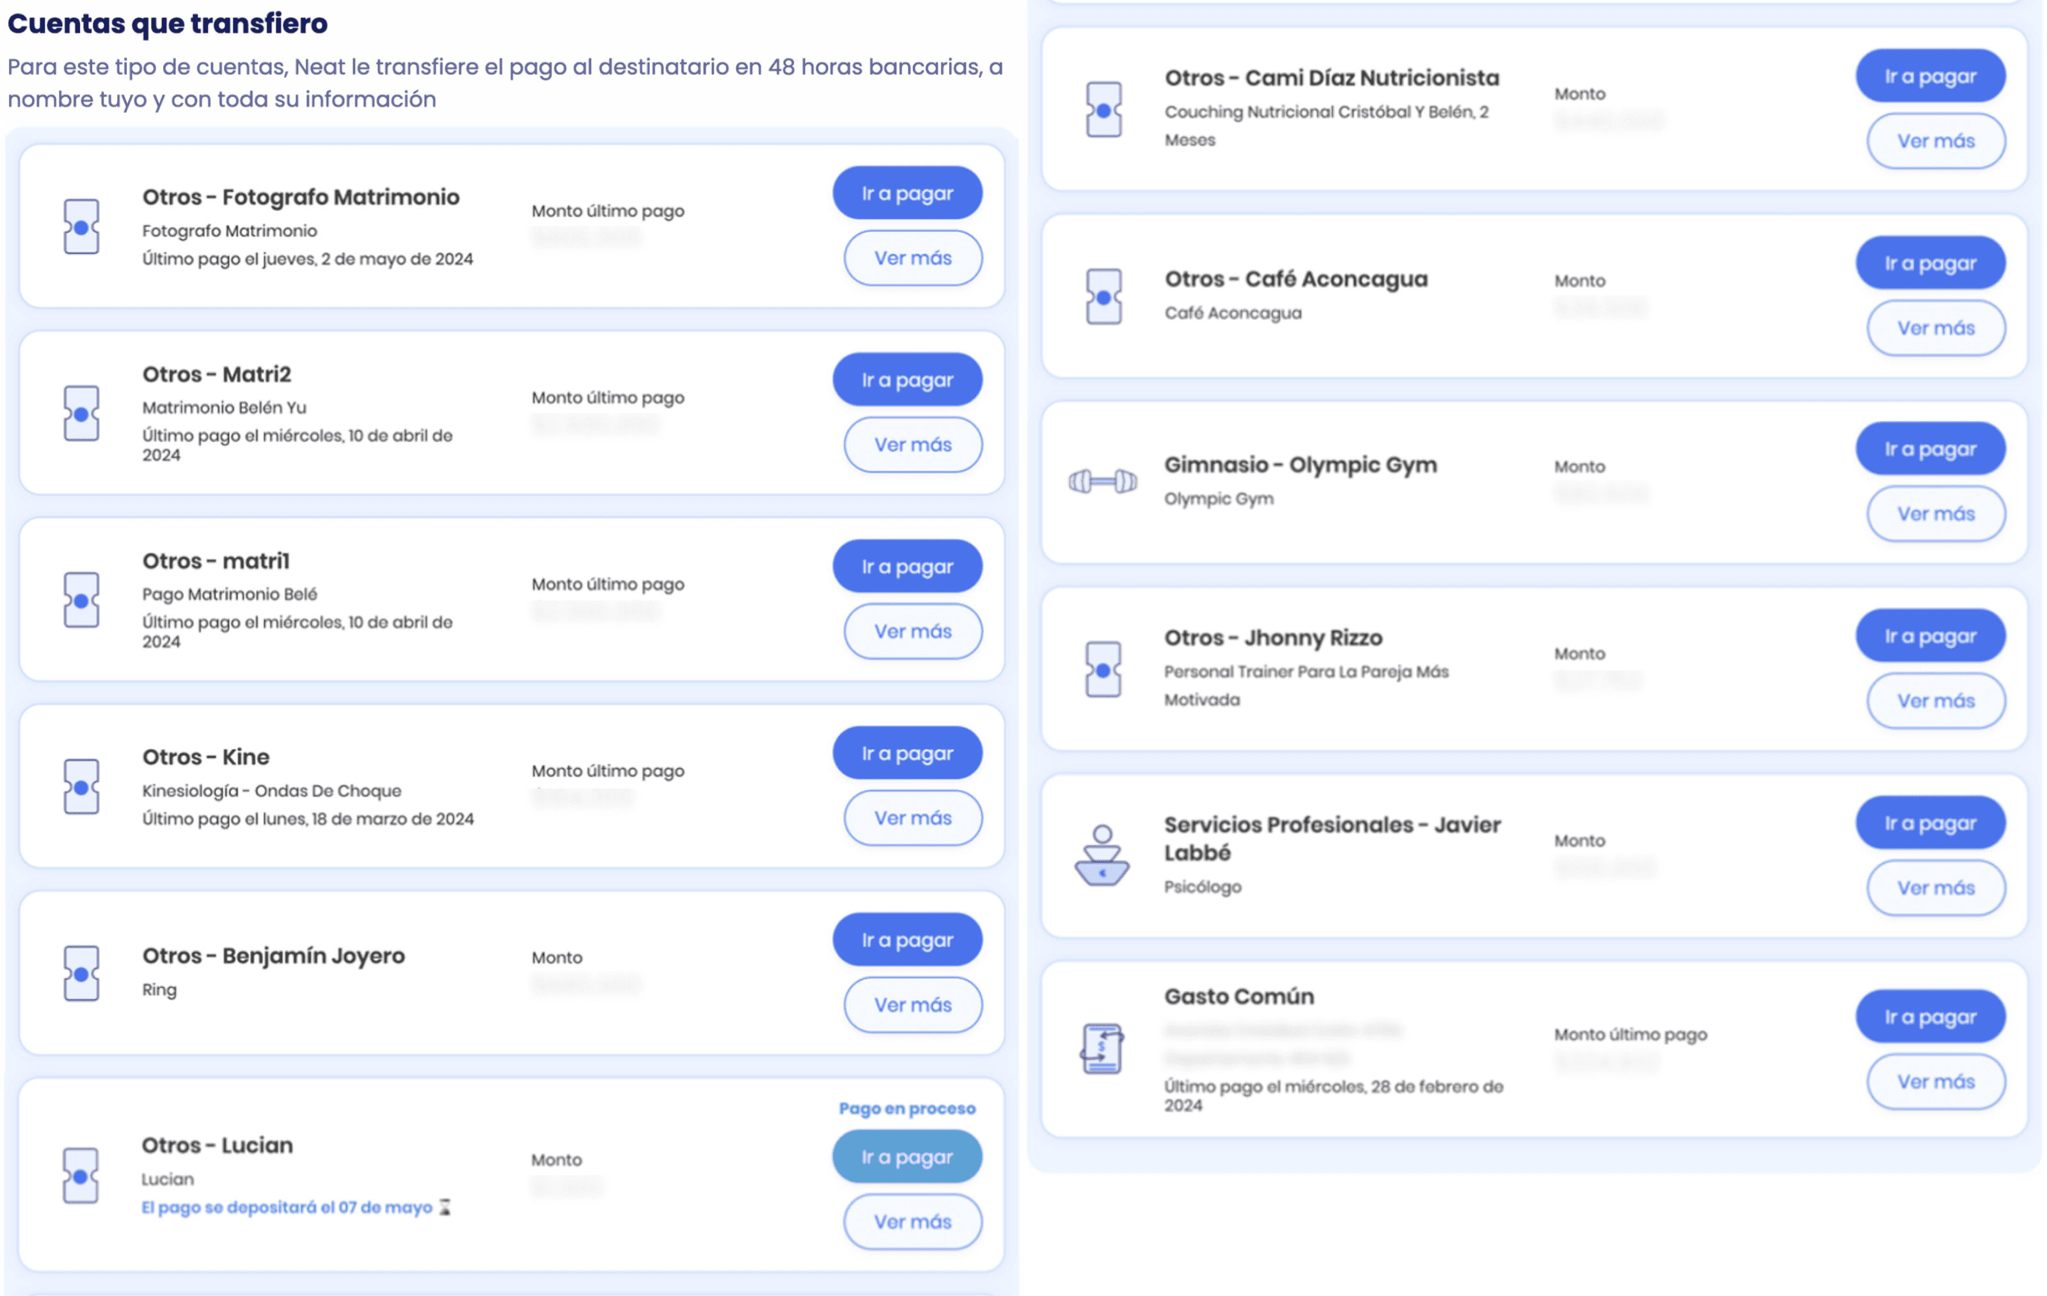The height and width of the screenshot is (1296, 2047).
Task: See more about Olympic Gym
Action: click(1936, 514)
